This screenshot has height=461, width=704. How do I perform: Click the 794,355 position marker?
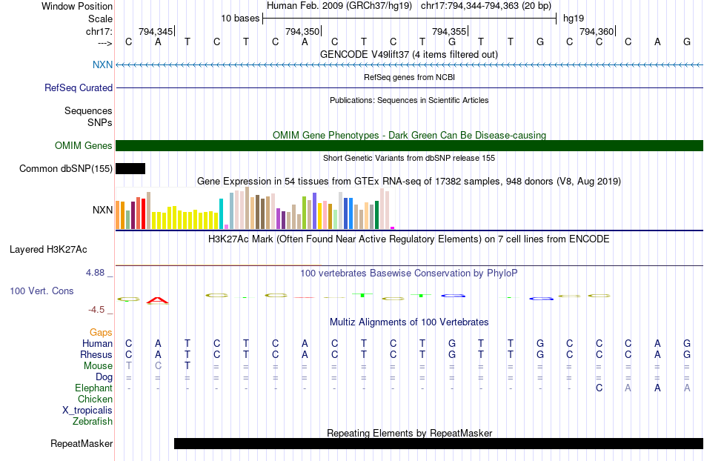(x=449, y=31)
